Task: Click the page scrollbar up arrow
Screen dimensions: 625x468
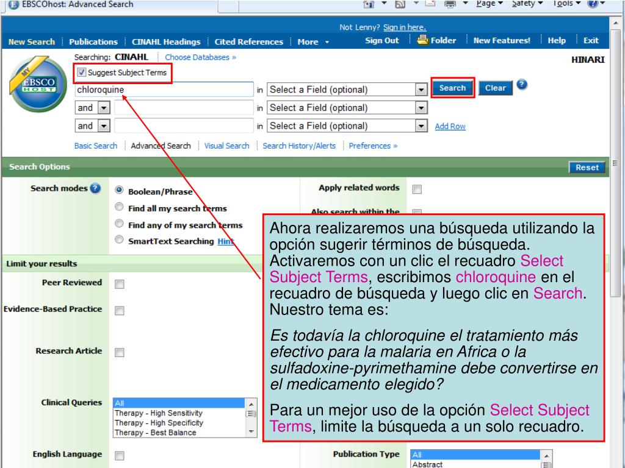Action: tap(615, 23)
